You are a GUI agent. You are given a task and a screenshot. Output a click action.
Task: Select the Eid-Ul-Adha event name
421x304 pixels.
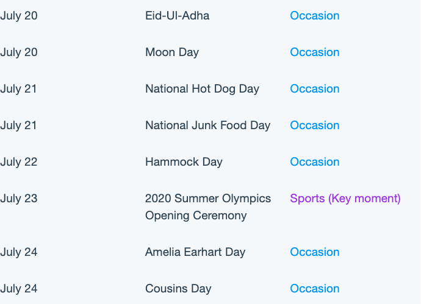click(x=177, y=16)
